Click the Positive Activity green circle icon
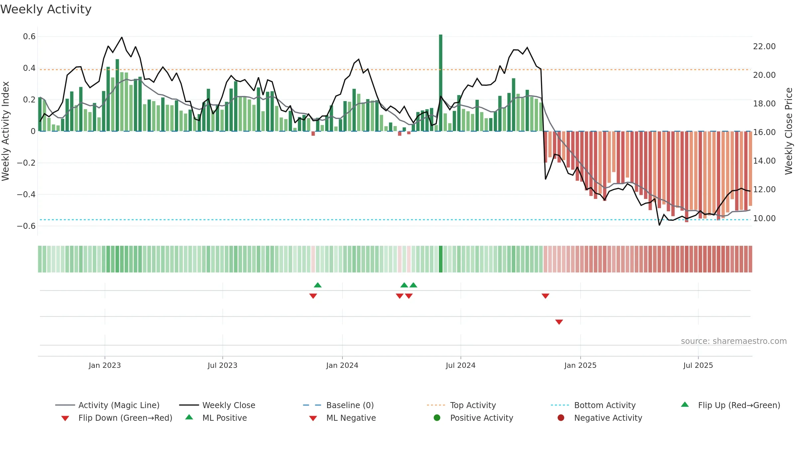 [x=437, y=418]
